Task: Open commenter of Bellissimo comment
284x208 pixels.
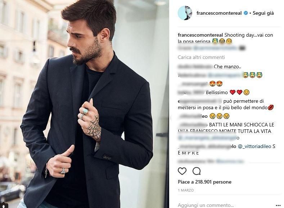Action: click(x=191, y=93)
